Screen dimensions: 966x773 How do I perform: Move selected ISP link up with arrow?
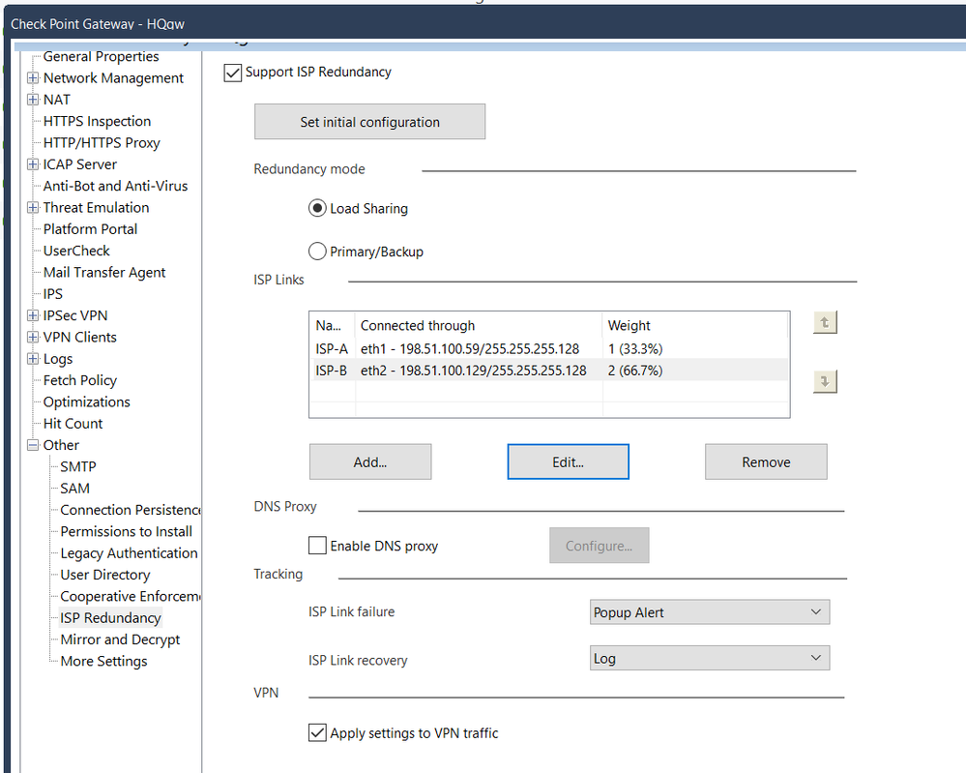click(x=825, y=322)
